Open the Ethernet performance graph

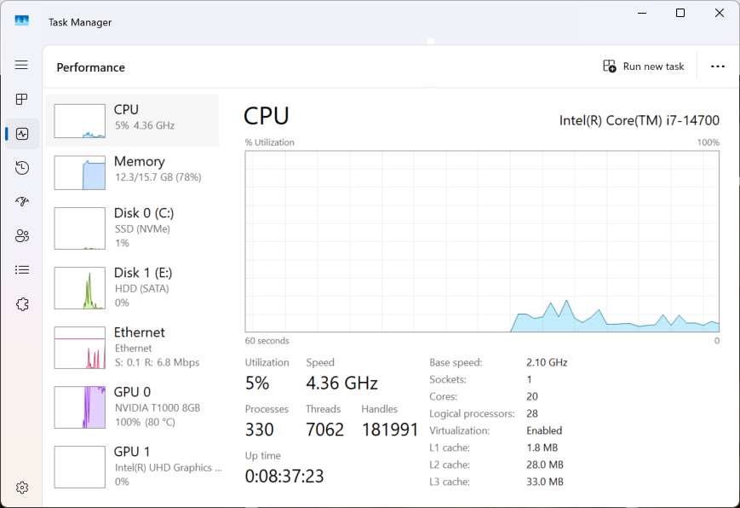[132, 347]
